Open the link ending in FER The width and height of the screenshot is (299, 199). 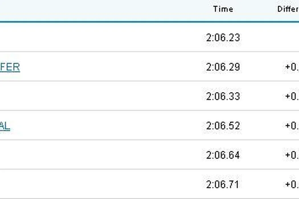point(10,67)
